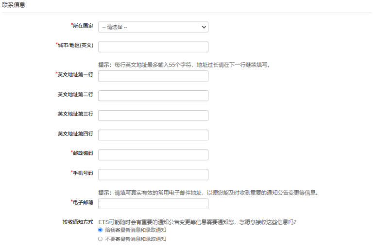Click the 电子邮箱 email input field
Image resolution: width=378 pixels, height=246 pixels.
tap(153, 204)
